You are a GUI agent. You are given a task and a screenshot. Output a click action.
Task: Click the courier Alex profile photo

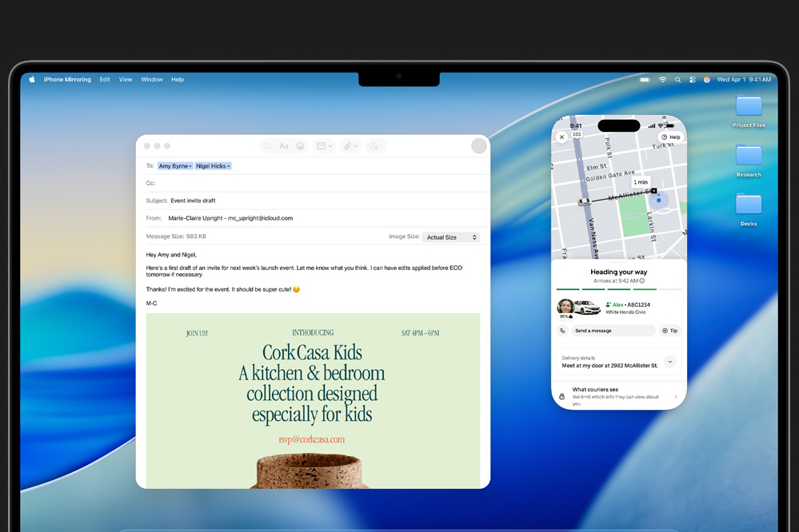pyautogui.click(x=565, y=307)
